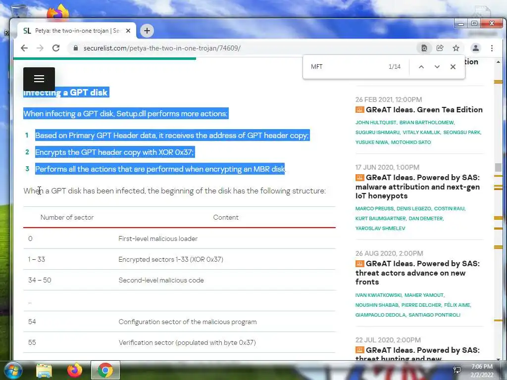Jump to previous MFT search result
Image resolution: width=507 pixels, height=380 pixels.
421,67
